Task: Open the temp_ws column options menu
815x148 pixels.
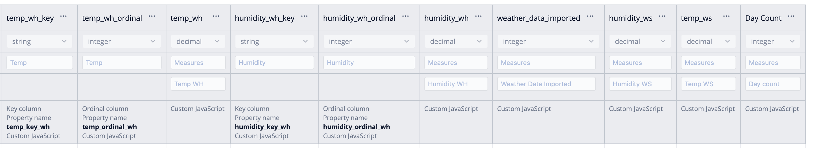Action: pyautogui.click(x=726, y=17)
